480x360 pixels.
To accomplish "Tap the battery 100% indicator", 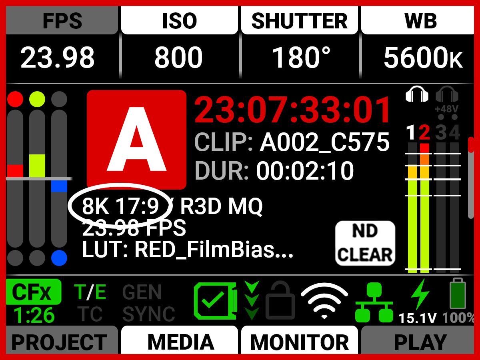I will click(458, 301).
